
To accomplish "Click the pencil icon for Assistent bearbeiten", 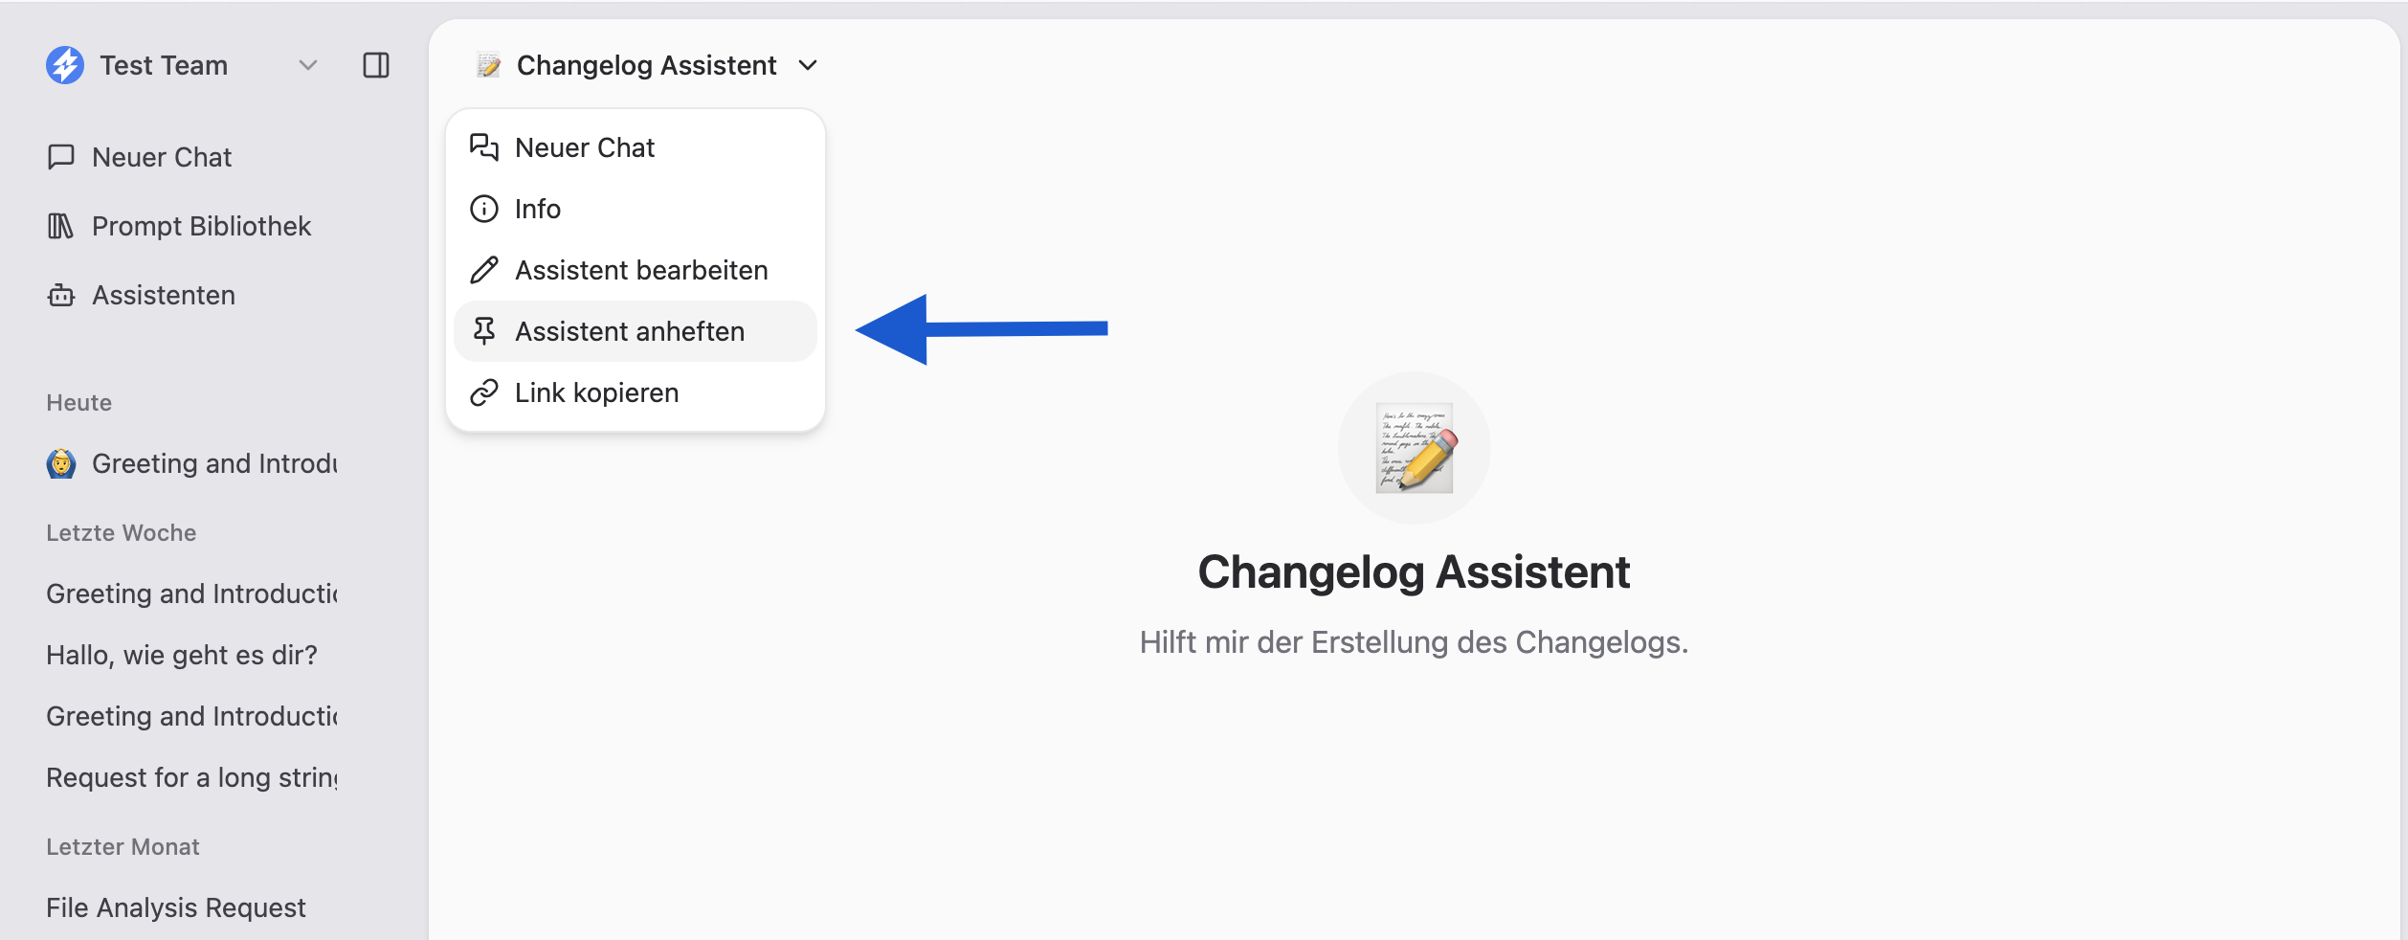I will pos(484,270).
